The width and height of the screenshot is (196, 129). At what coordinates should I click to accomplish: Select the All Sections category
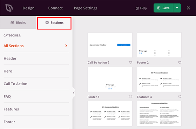coord(36,46)
